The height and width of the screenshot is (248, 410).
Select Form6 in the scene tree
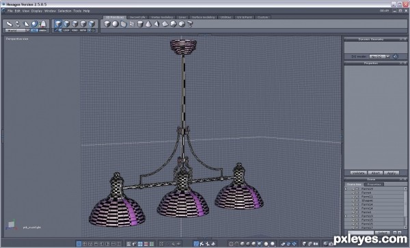pyautogui.click(x=366, y=212)
